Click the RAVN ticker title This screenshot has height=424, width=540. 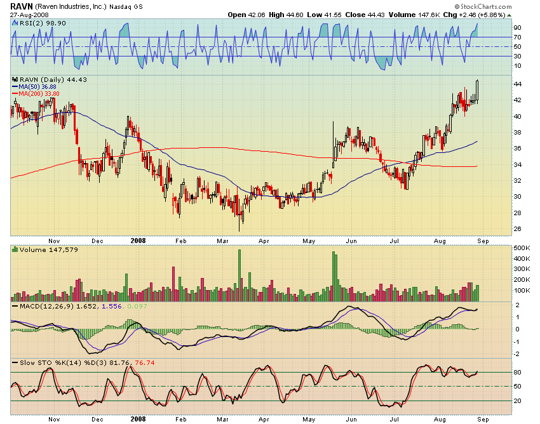pyautogui.click(x=22, y=6)
